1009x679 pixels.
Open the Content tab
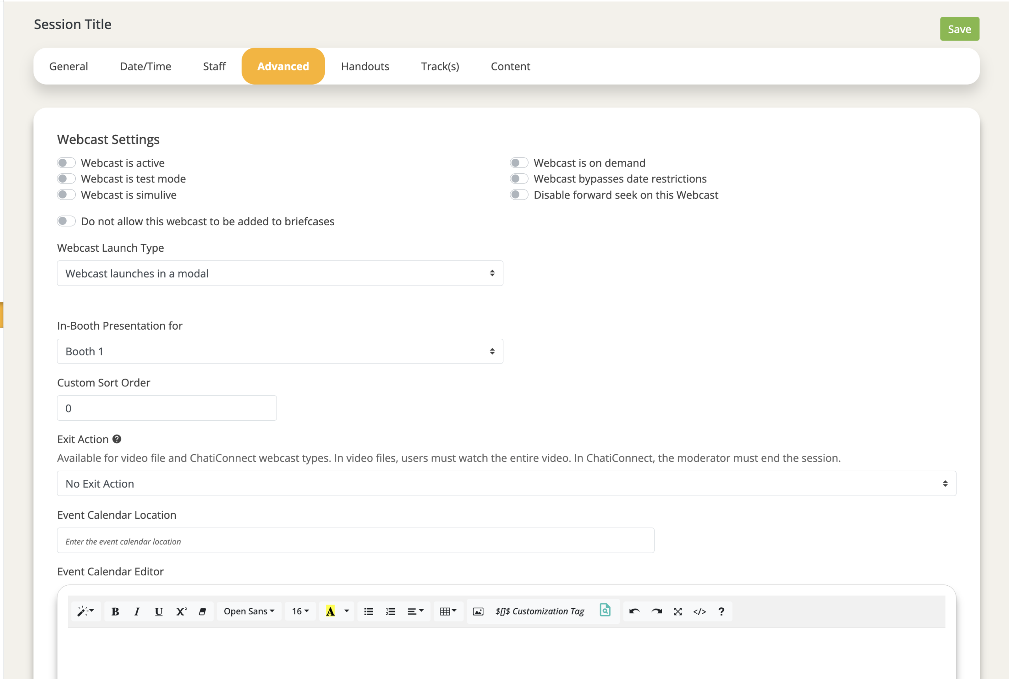point(510,66)
